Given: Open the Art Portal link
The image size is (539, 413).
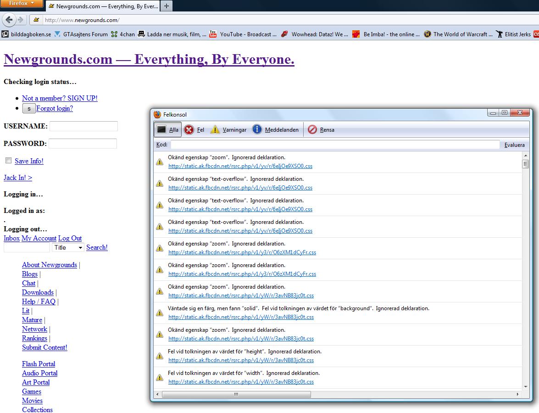Looking at the screenshot, I should click(x=36, y=382).
